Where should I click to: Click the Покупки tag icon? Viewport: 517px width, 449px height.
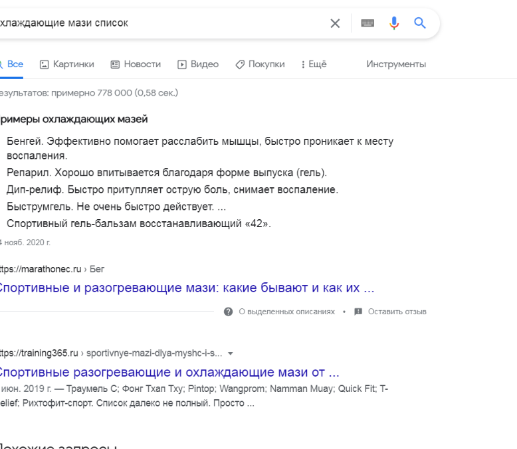[x=240, y=64]
